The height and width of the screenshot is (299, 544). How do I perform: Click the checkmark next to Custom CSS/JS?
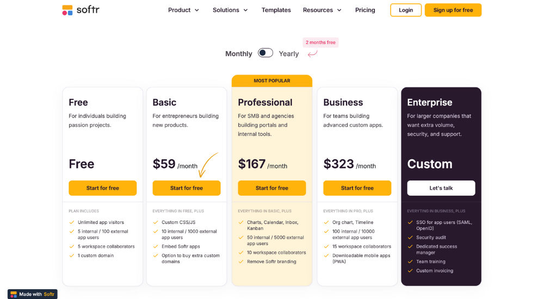tap(156, 222)
